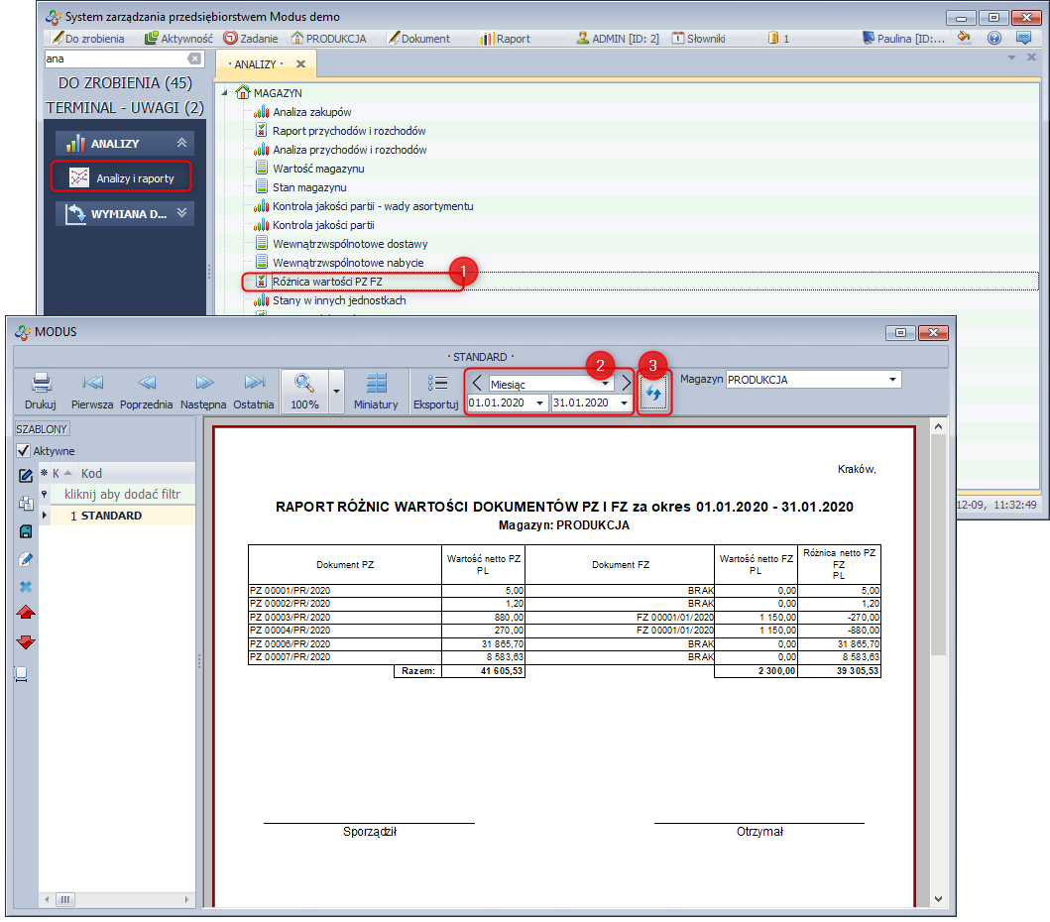Collapse the ANALIZY sidebar section
Viewport: 1050px width, 922px height.
(x=181, y=144)
